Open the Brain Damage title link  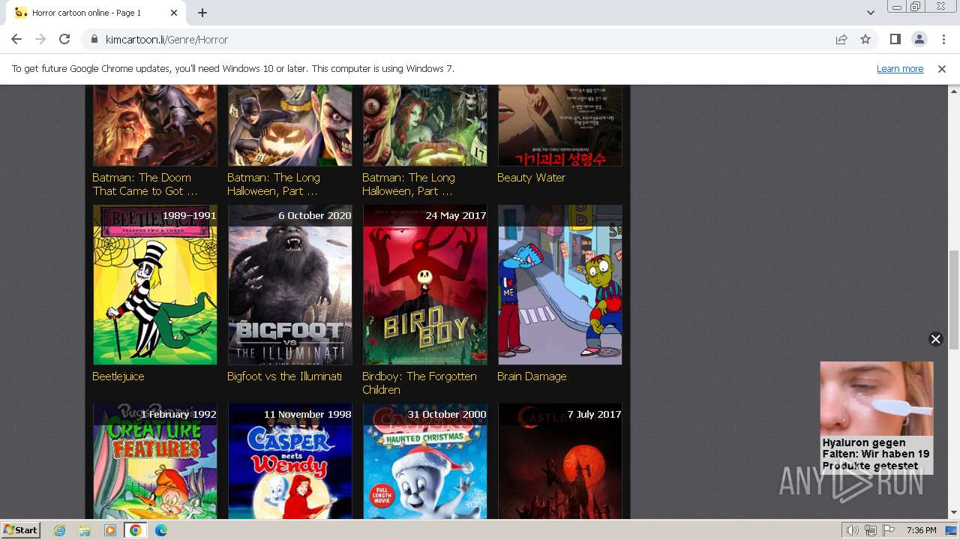click(532, 376)
